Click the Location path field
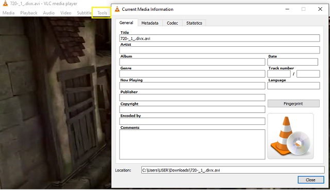The image size is (330, 190). click(233, 170)
